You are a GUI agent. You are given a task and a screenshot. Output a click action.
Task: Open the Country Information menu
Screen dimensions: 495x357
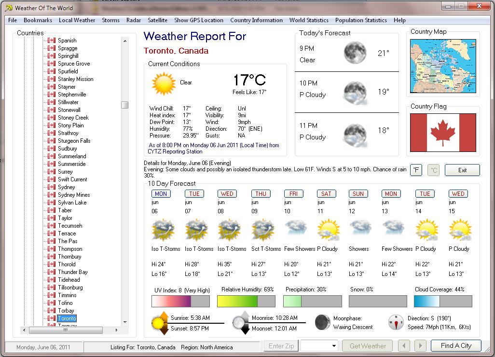pyautogui.click(x=256, y=20)
